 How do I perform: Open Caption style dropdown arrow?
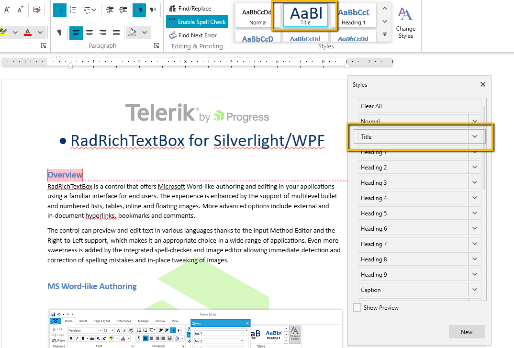point(475,290)
